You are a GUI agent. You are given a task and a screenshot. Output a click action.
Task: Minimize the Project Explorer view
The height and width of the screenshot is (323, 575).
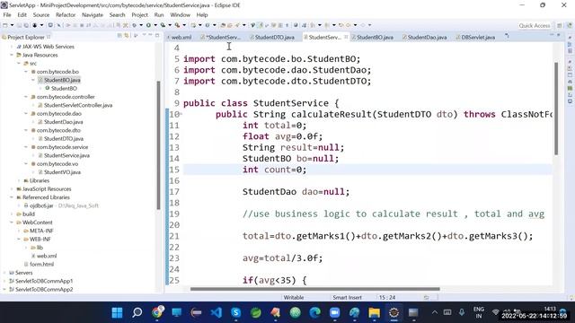(150, 35)
